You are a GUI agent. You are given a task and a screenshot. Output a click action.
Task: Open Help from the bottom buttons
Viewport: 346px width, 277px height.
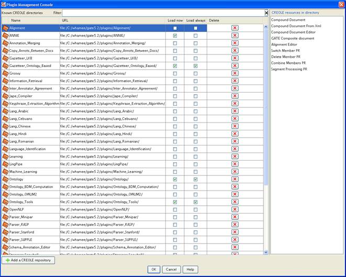click(x=190, y=270)
